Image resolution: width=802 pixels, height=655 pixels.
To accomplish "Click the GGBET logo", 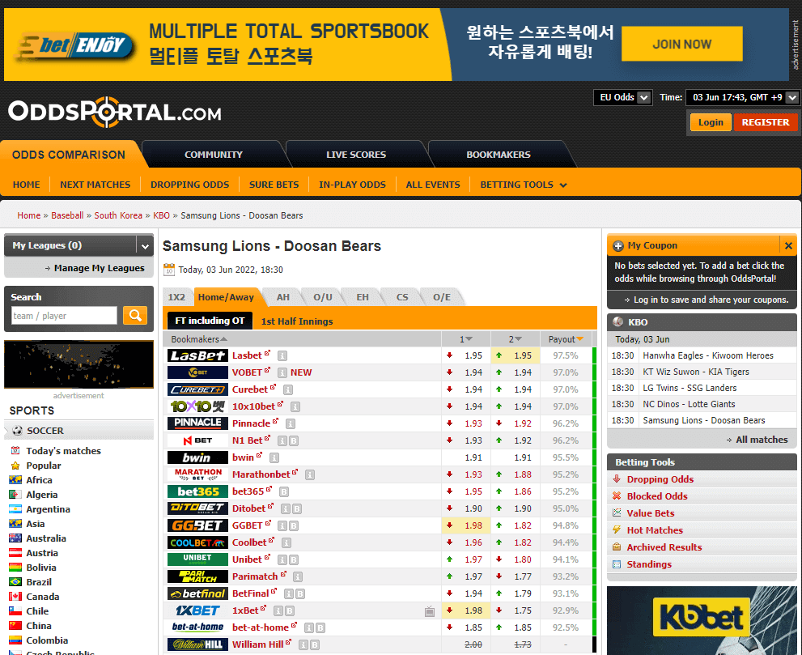I will click(197, 525).
